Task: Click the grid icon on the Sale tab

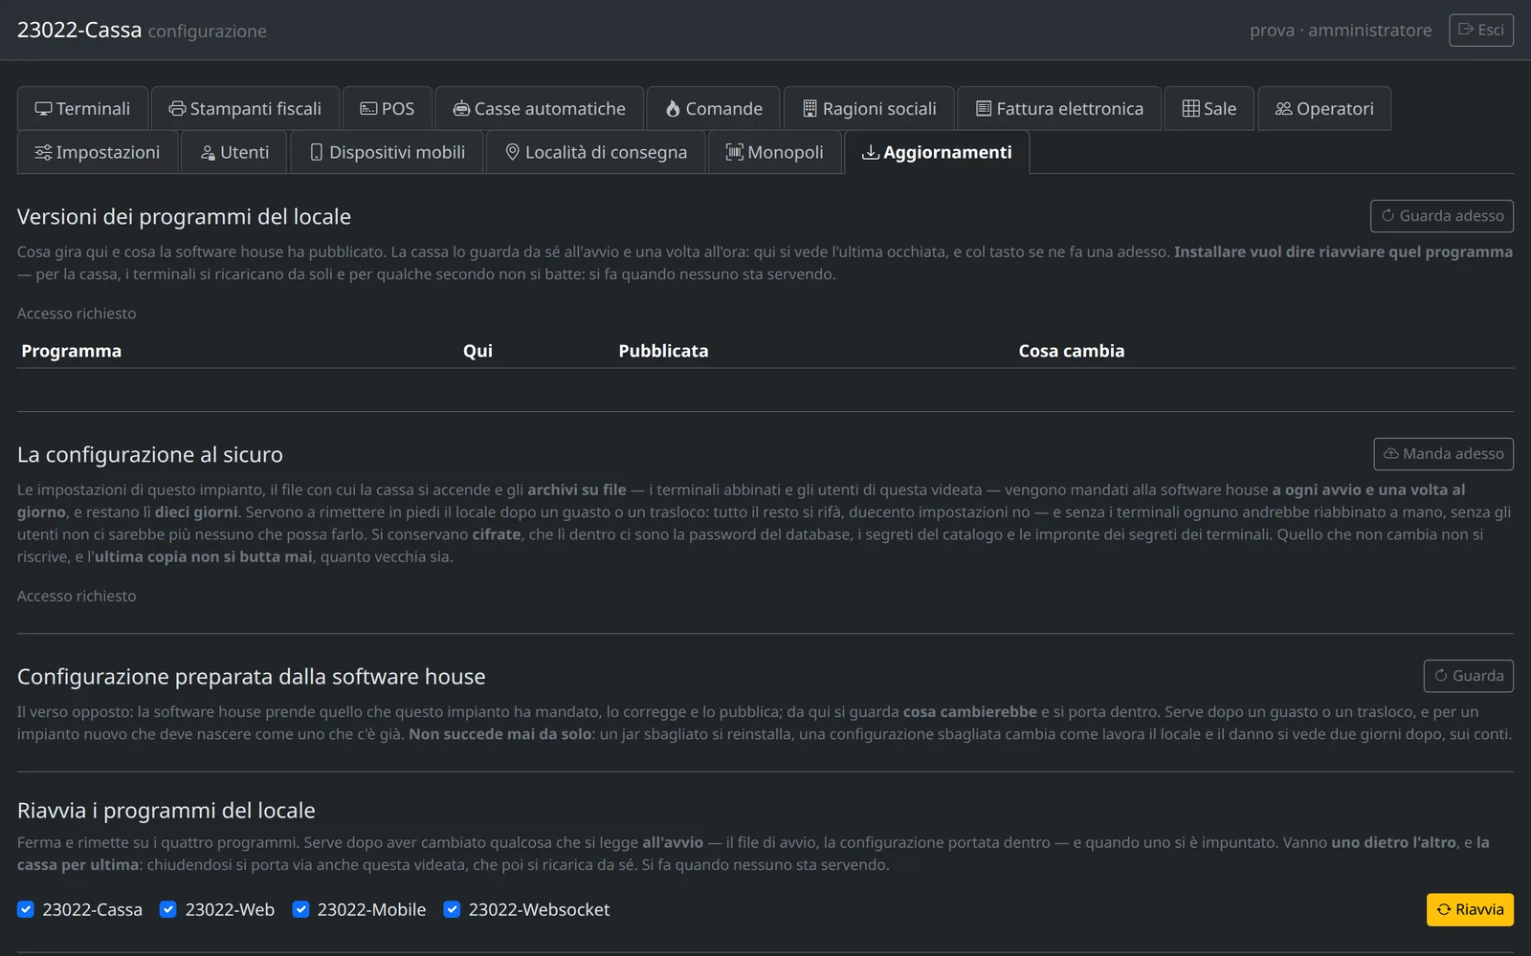Action: [x=1190, y=109]
